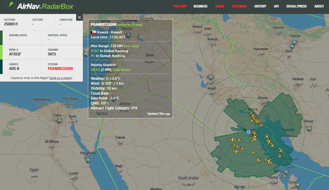
Task: Open the HISTORY menu item
Action: tap(260, 6)
